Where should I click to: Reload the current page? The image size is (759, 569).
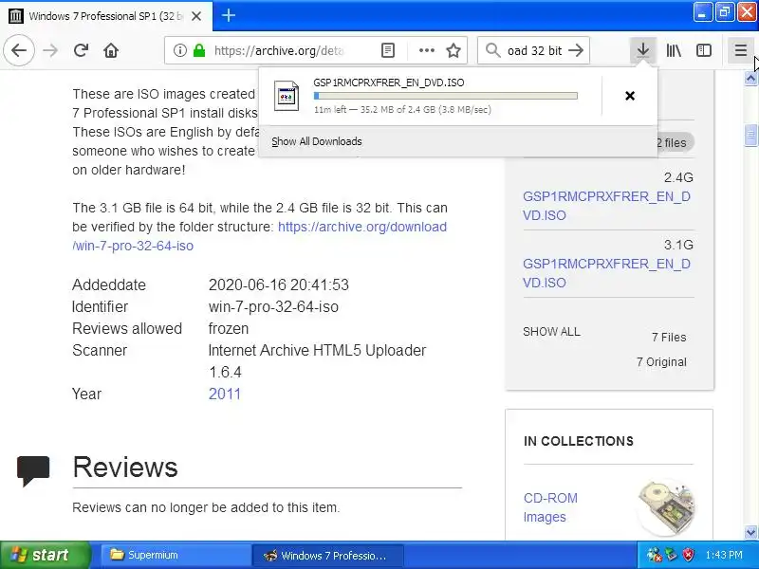81,50
